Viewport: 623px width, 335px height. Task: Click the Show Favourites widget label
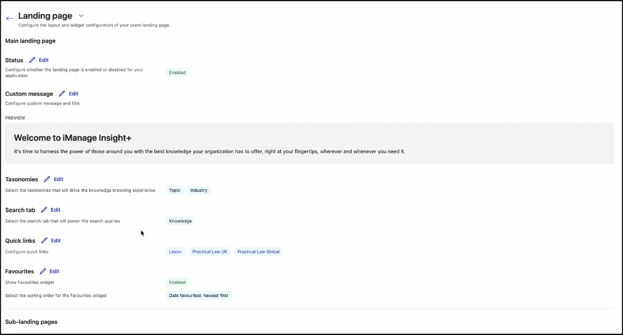[x=29, y=283]
